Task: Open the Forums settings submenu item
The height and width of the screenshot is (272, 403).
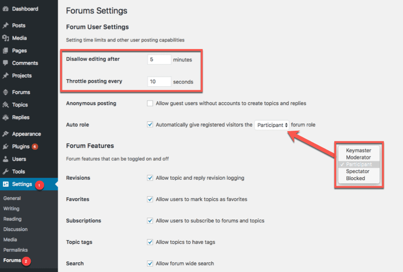Action: tap(12, 261)
